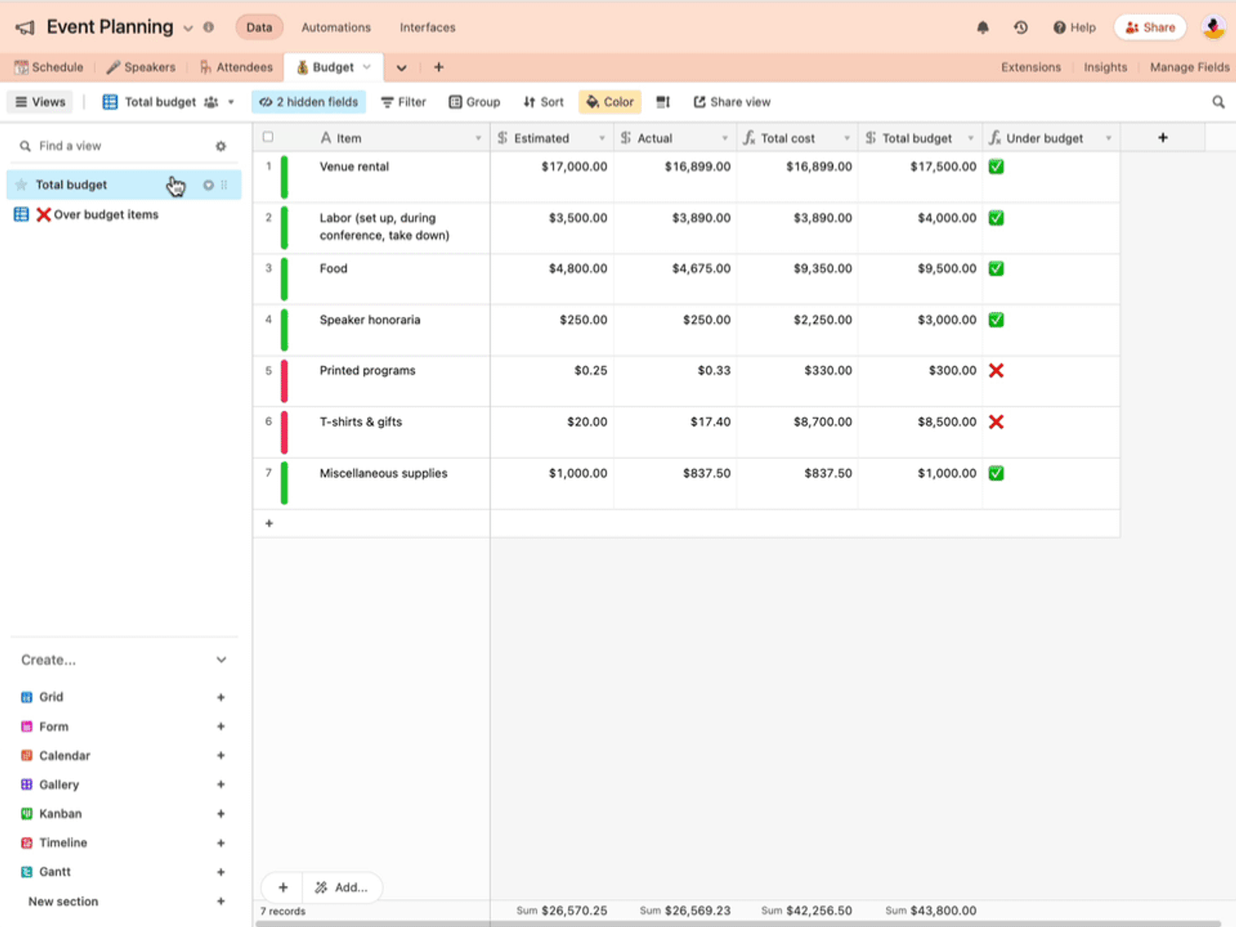Click the user profile avatar
The width and height of the screenshot is (1236, 927).
click(x=1214, y=27)
